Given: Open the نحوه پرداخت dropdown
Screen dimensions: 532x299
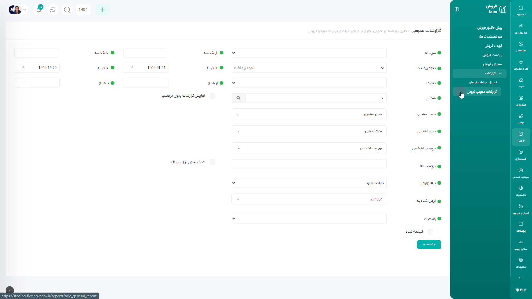Looking at the screenshot, I should (309, 68).
